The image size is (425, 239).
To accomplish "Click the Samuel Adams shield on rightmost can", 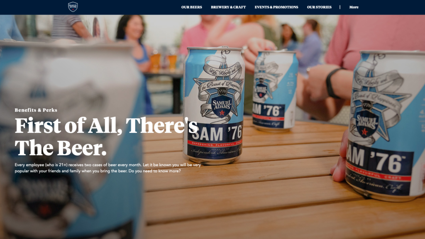I will tap(367, 124).
